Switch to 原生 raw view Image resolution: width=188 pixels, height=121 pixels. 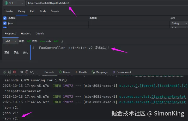[x=16, y=52]
